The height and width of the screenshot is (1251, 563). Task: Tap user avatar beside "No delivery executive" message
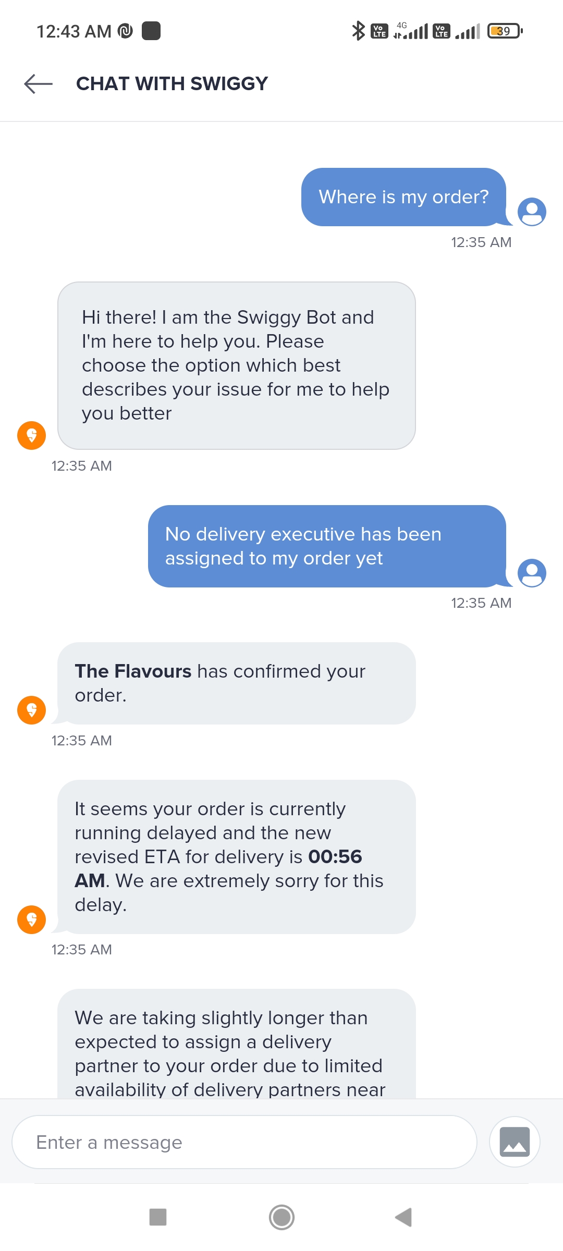click(532, 573)
